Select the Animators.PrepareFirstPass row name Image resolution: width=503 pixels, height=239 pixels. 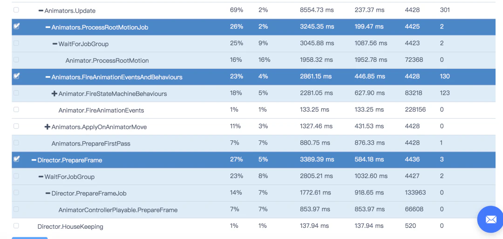pyautogui.click(x=91, y=144)
